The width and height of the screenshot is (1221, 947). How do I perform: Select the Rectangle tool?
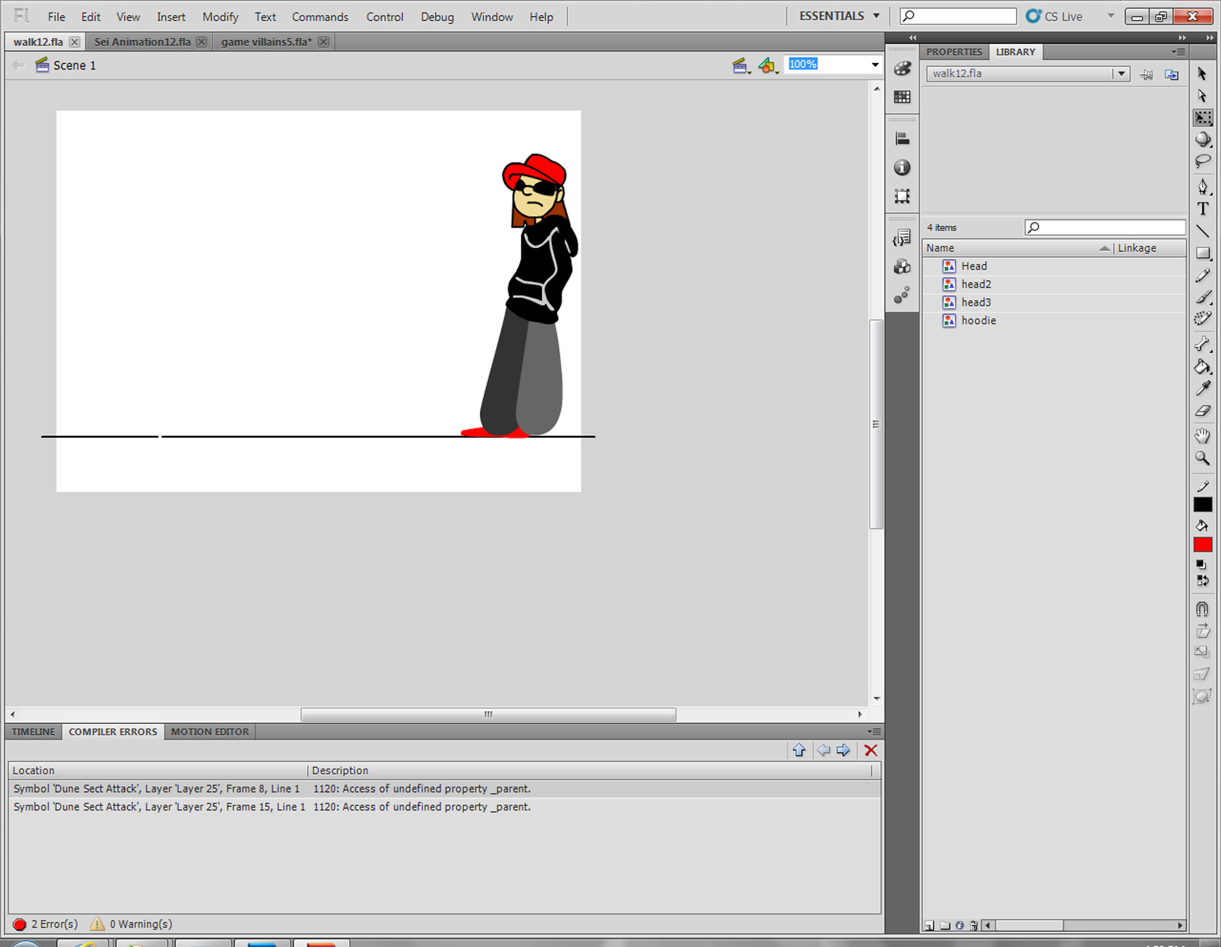[1202, 253]
